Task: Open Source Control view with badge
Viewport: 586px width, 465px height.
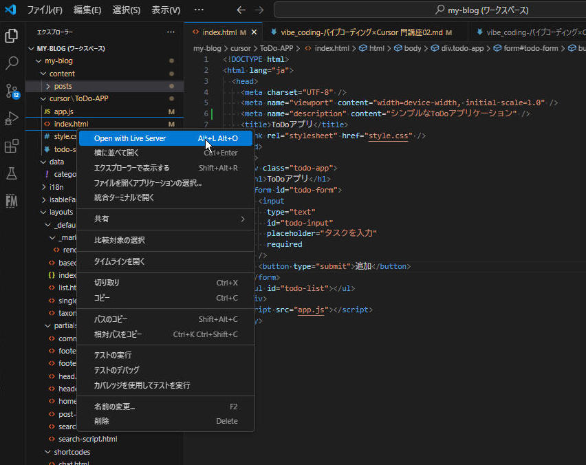Action: click(12, 91)
